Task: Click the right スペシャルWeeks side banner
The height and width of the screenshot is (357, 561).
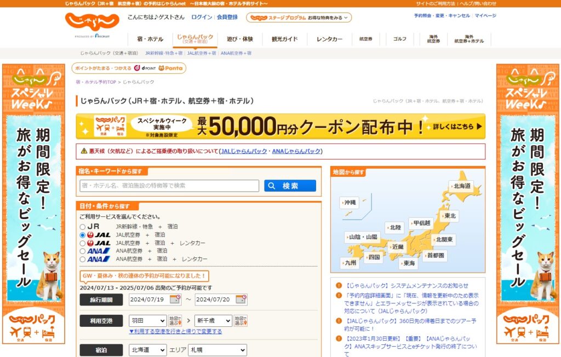Action: point(528,204)
